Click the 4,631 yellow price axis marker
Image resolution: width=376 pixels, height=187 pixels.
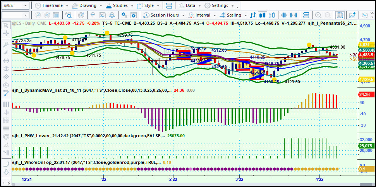tap(366, 45)
